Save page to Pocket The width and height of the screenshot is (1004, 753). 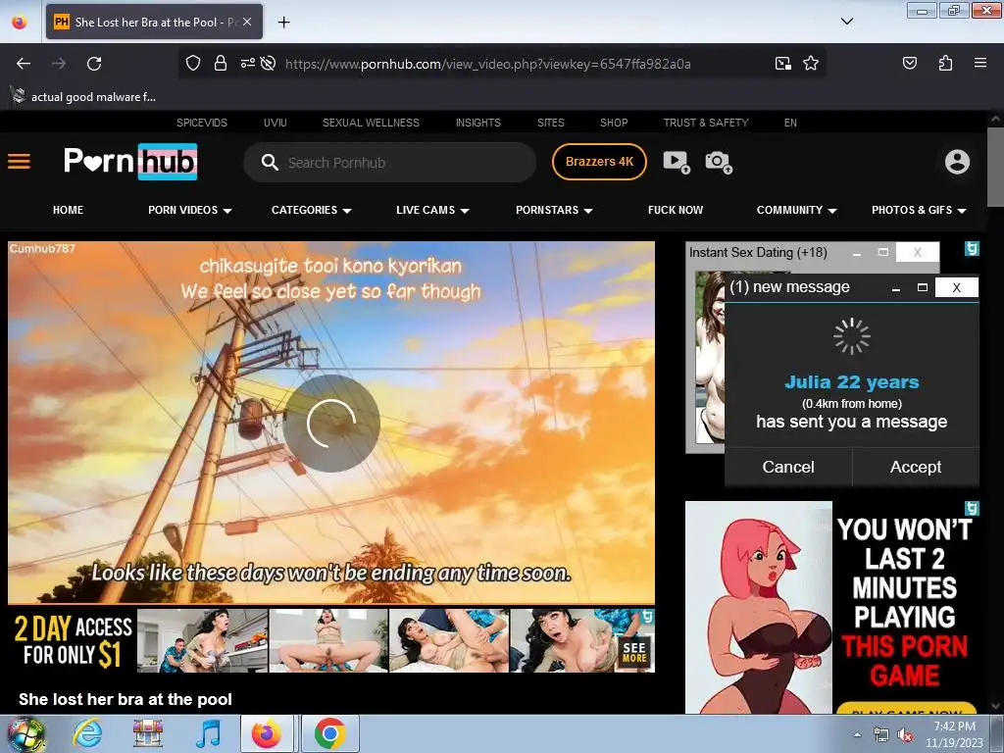[909, 63]
